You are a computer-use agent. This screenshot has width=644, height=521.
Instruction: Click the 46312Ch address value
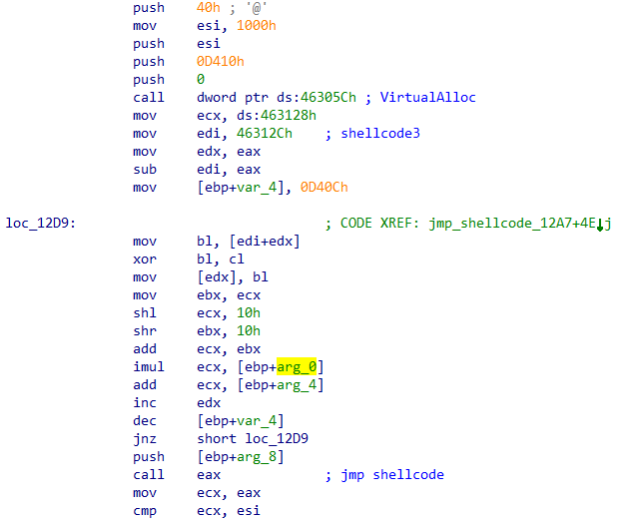pos(265,134)
